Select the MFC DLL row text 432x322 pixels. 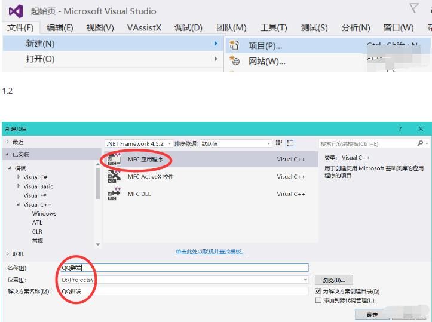pos(139,194)
